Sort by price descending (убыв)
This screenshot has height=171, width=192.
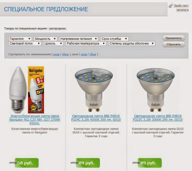tap(93, 54)
